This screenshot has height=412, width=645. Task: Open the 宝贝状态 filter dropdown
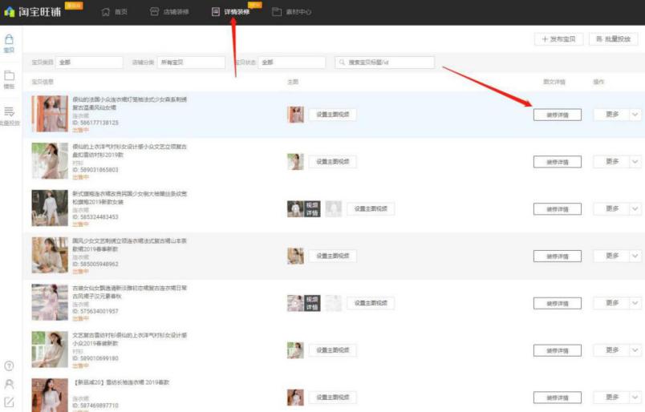(x=291, y=63)
